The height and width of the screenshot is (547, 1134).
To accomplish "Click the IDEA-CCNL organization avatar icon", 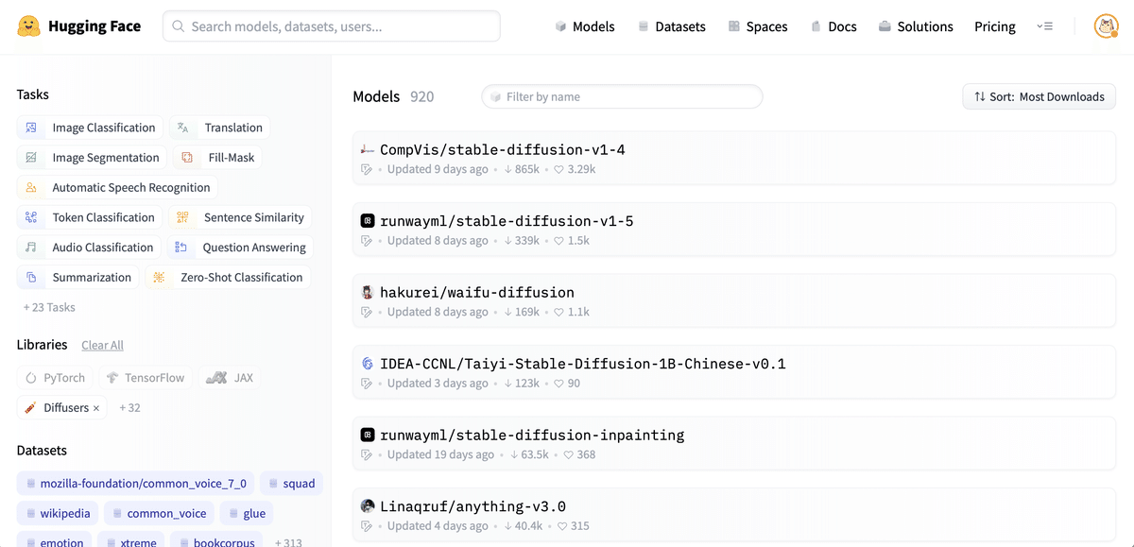I will coord(368,364).
